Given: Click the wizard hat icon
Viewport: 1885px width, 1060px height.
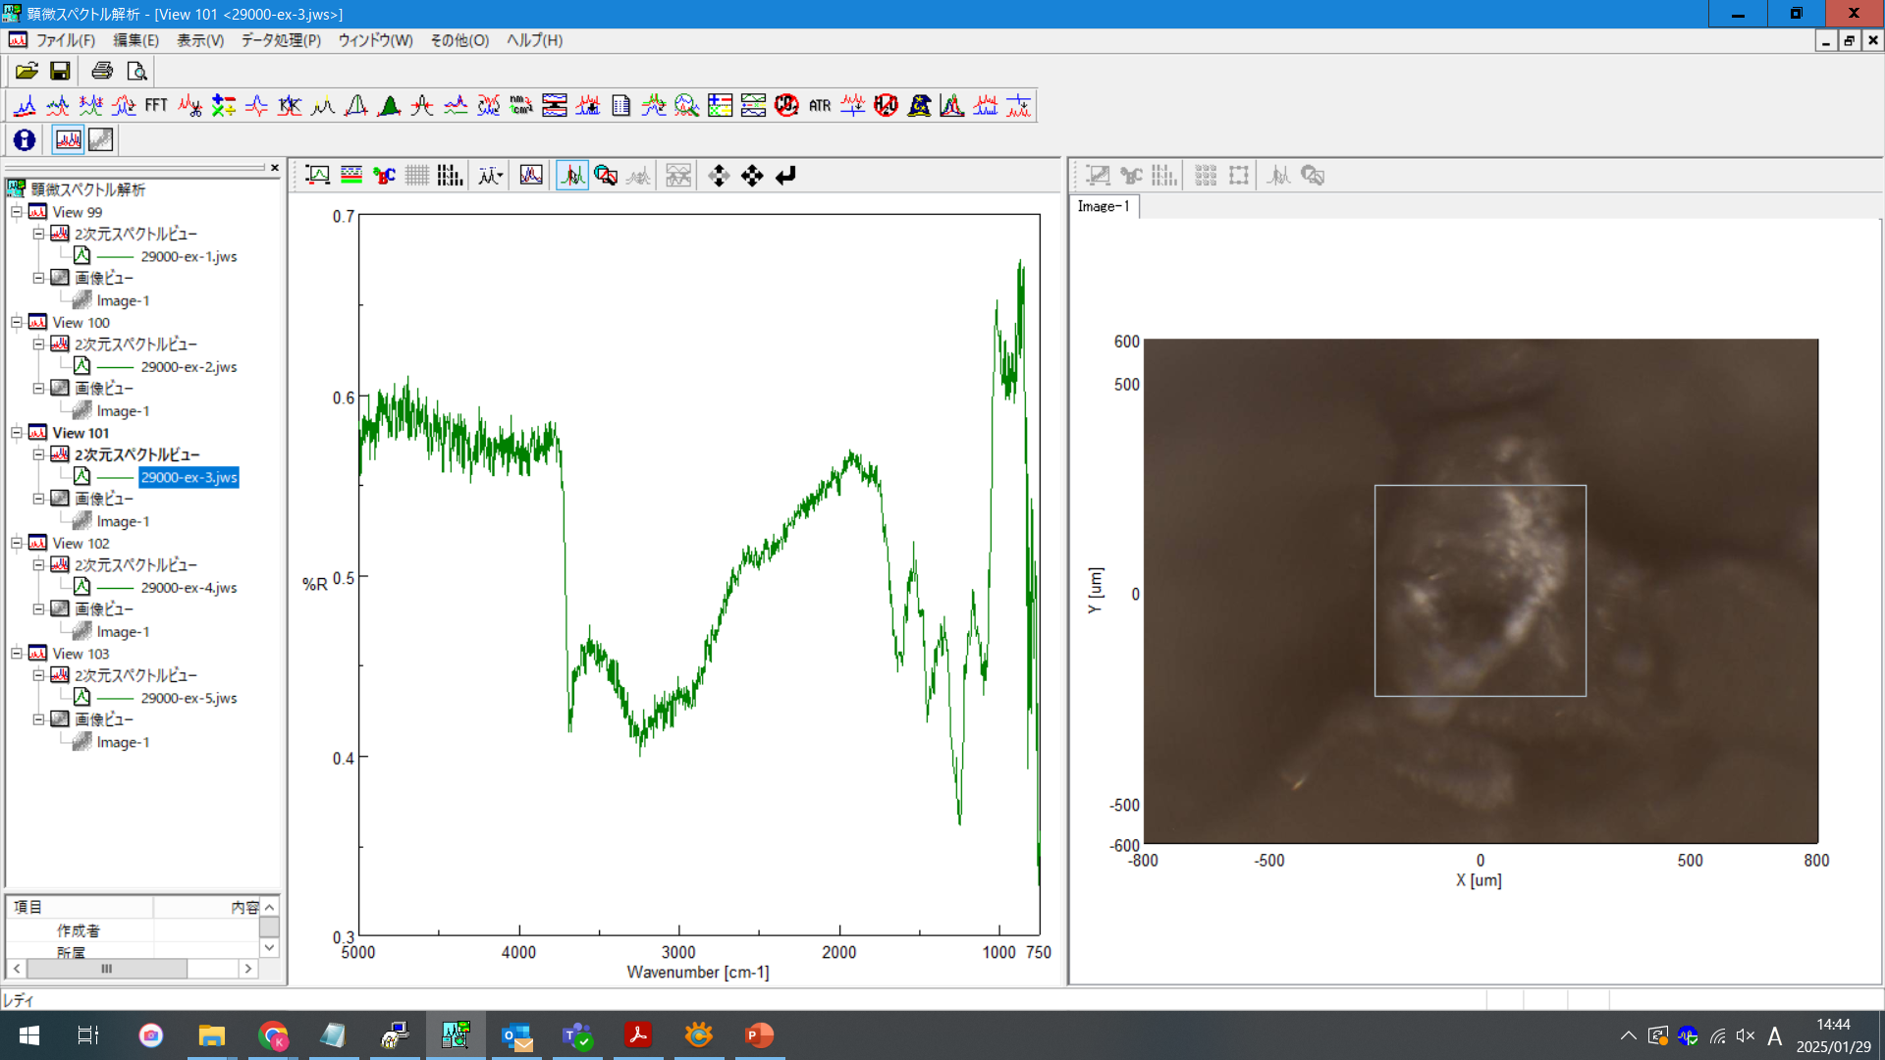Looking at the screenshot, I should (x=919, y=105).
